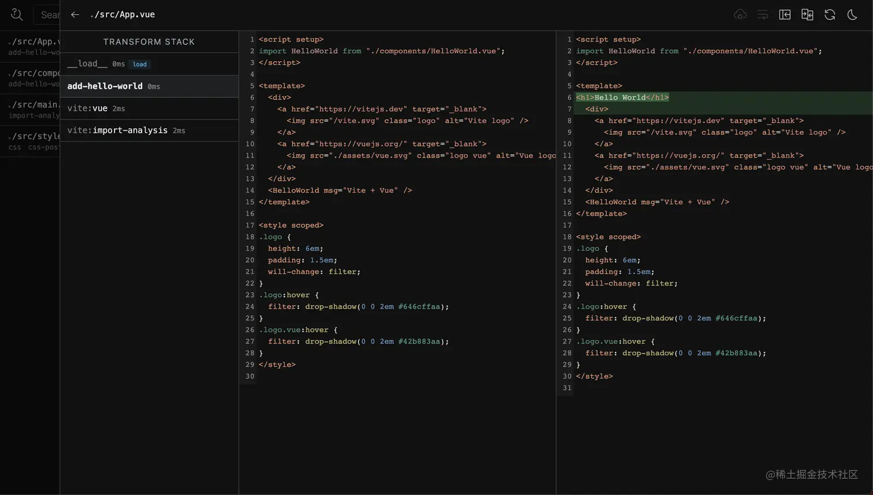Click the HelloWorld msg line 14 in original pane

(x=340, y=190)
